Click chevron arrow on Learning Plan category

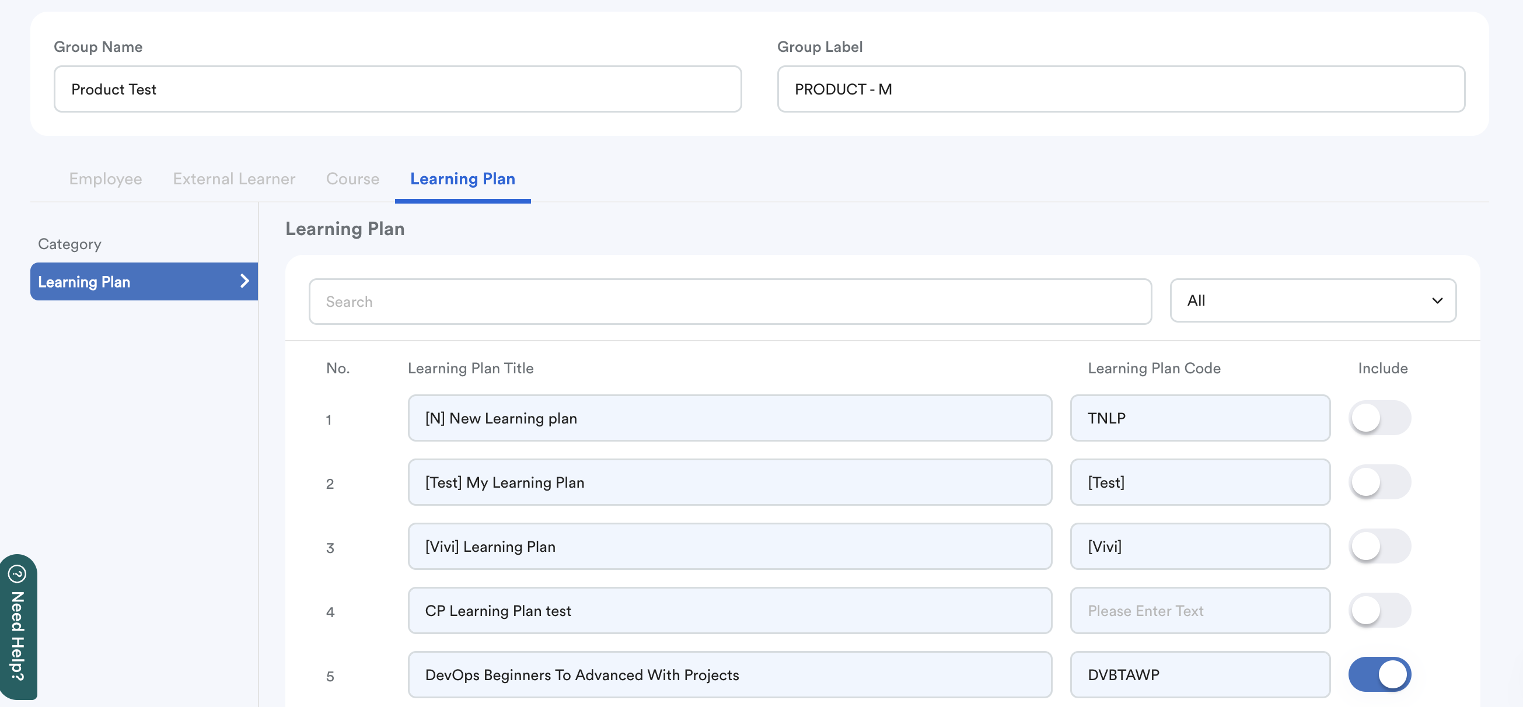pyautogui.click(x=244, y=281)
